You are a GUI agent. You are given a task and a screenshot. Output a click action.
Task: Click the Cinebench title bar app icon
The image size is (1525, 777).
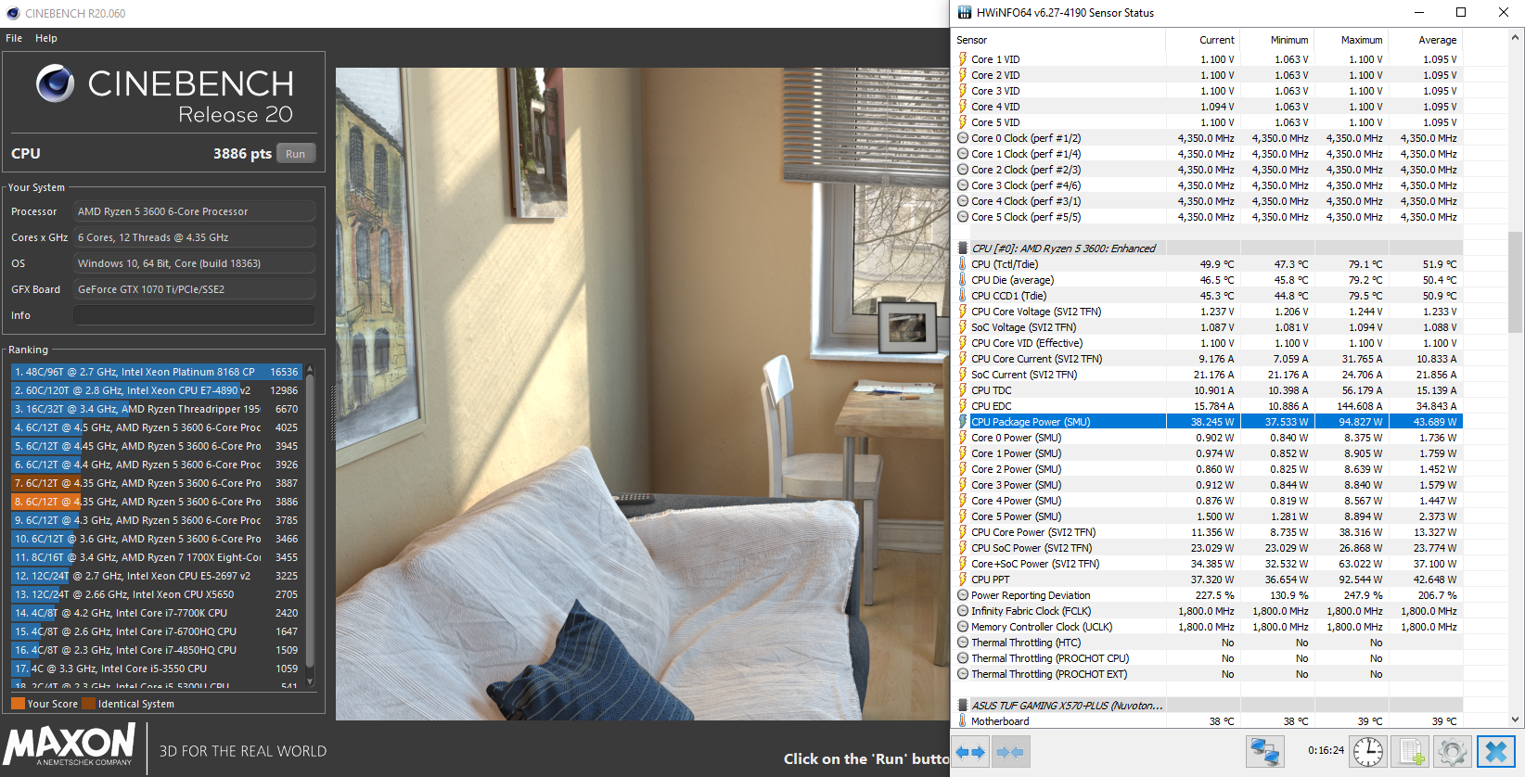coord(13,13)
